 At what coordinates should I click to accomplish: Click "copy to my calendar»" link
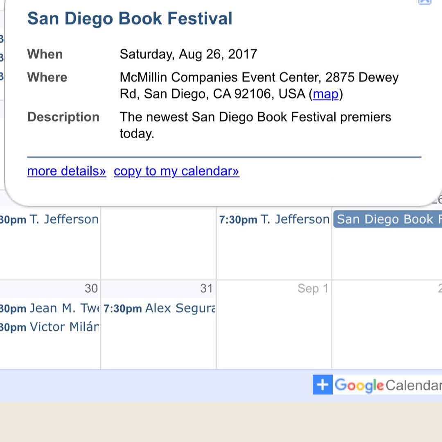[x=176, y=171]
